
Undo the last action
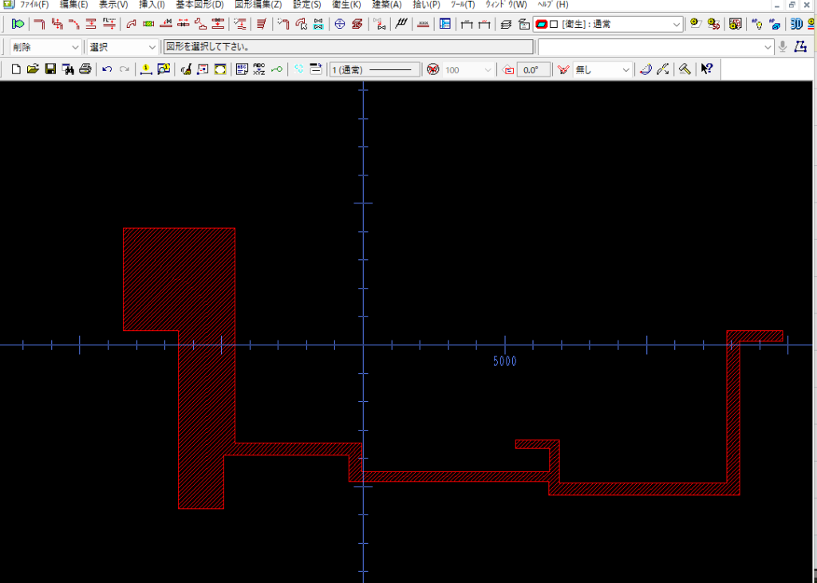(x=107, y=70)
